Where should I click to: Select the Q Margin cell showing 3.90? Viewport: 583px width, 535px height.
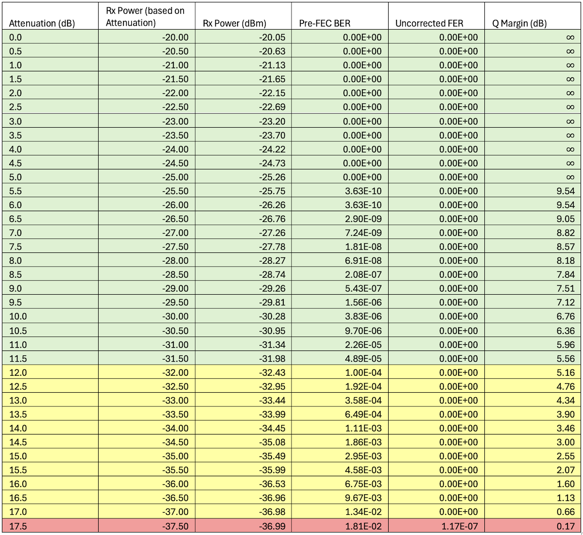pos(532,414)
